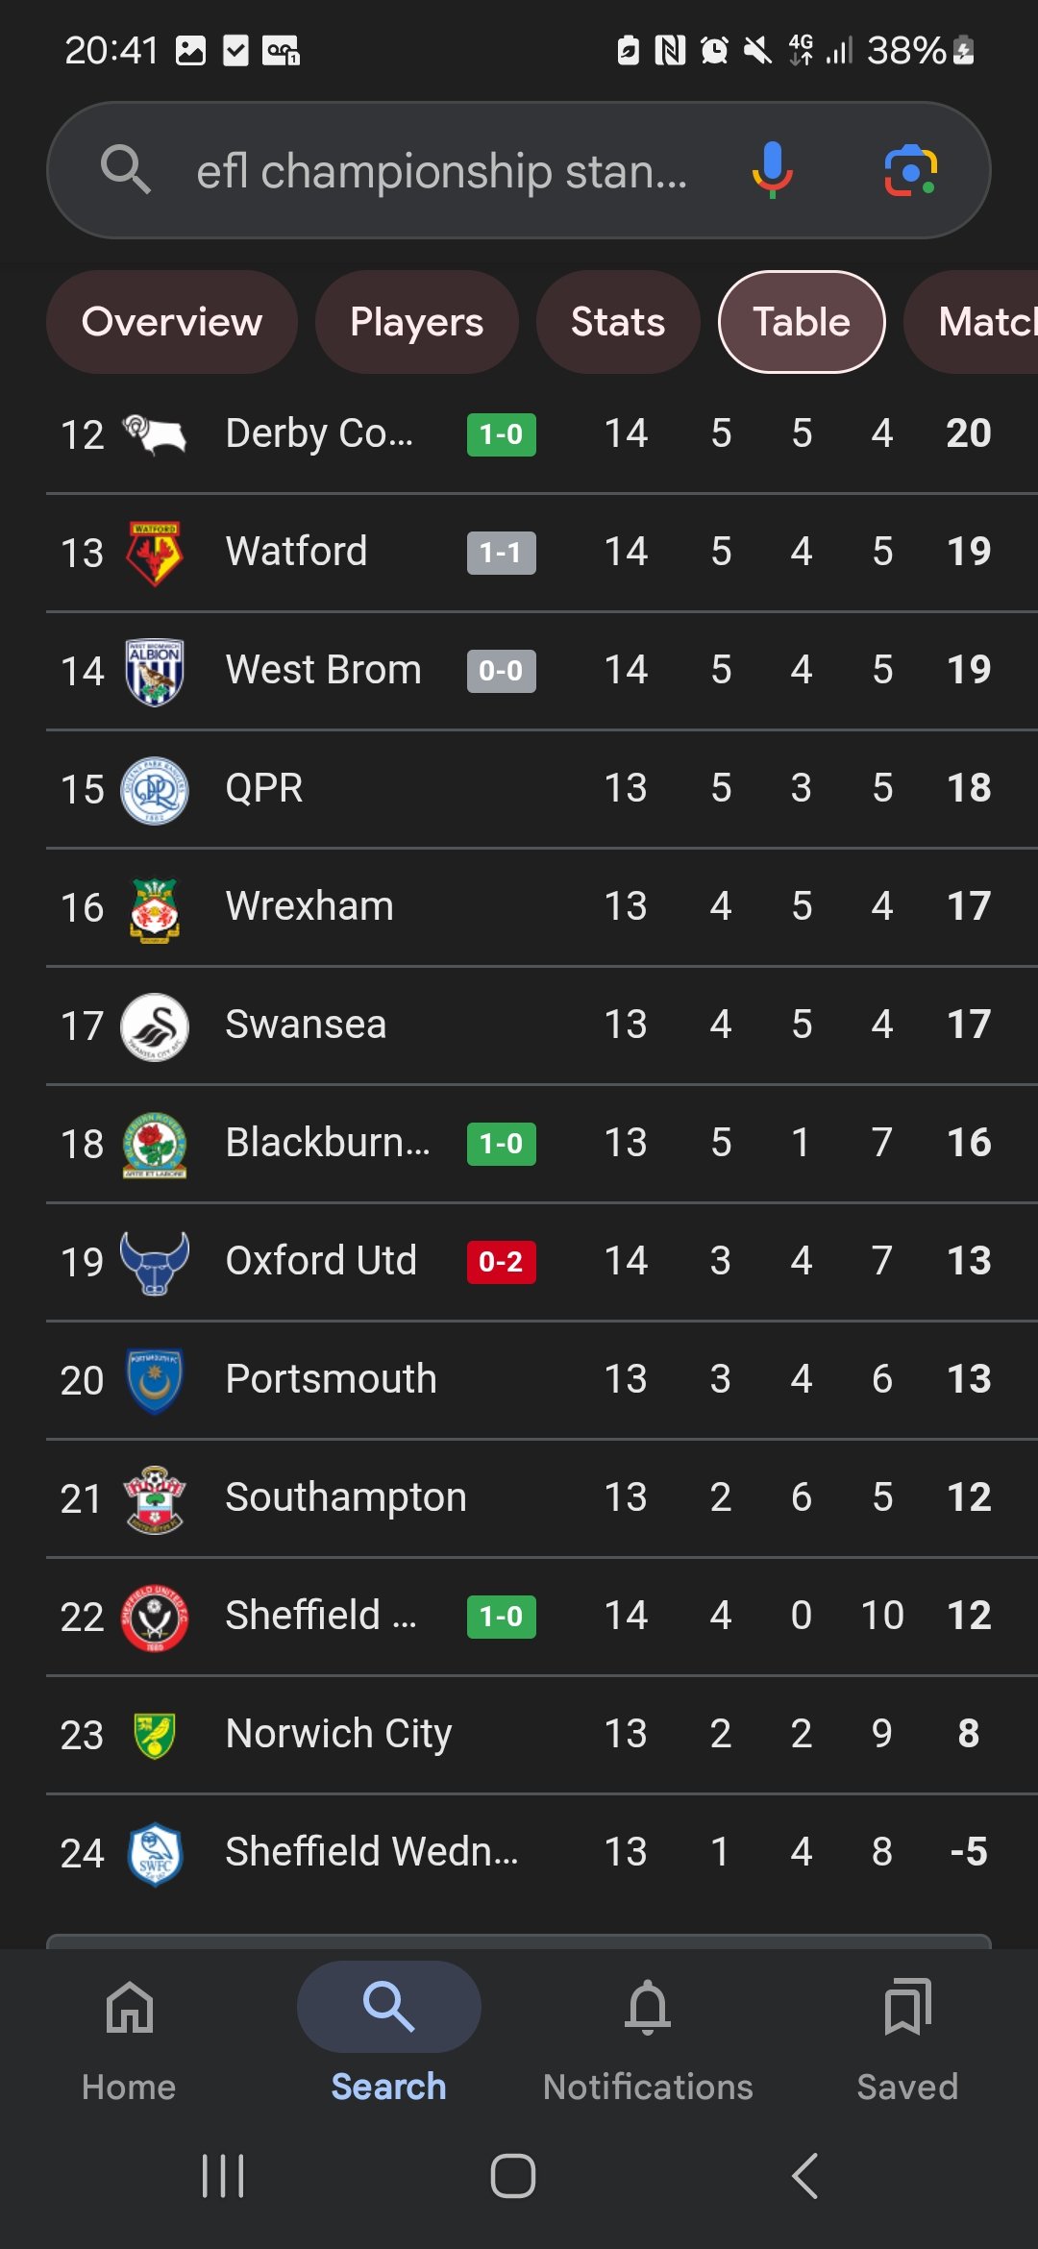Tap the Watford club crest
This screenshot has height=2249, width=1038.
(155, 553)
